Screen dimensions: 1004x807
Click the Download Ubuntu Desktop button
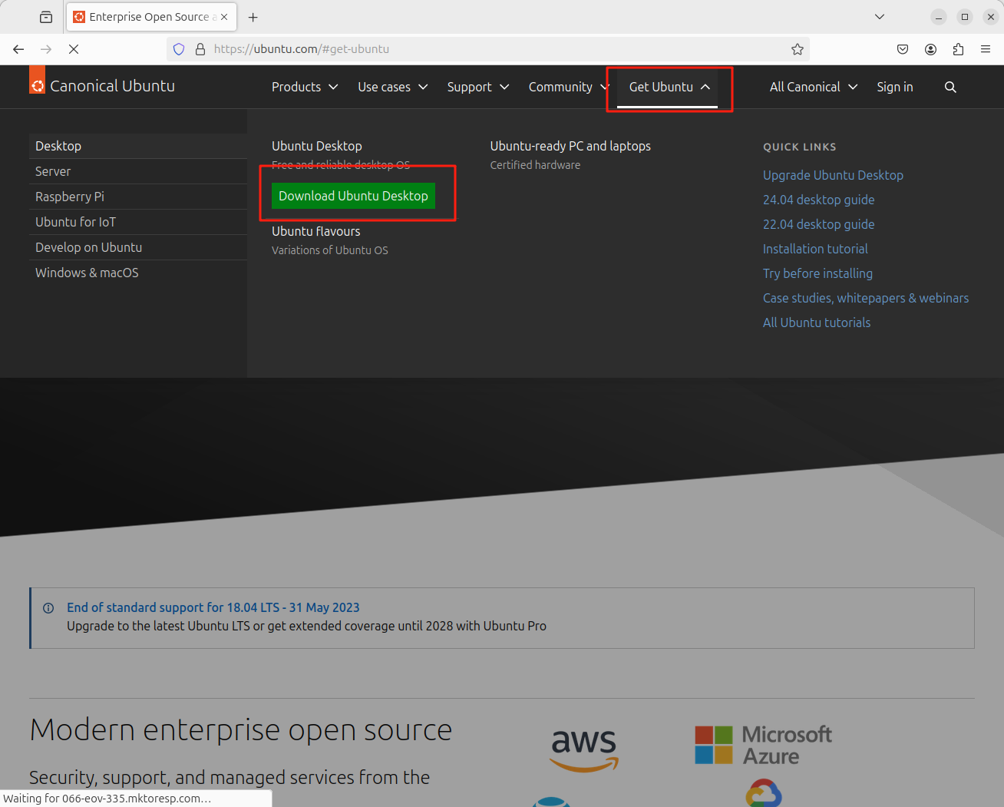[353, 196]
